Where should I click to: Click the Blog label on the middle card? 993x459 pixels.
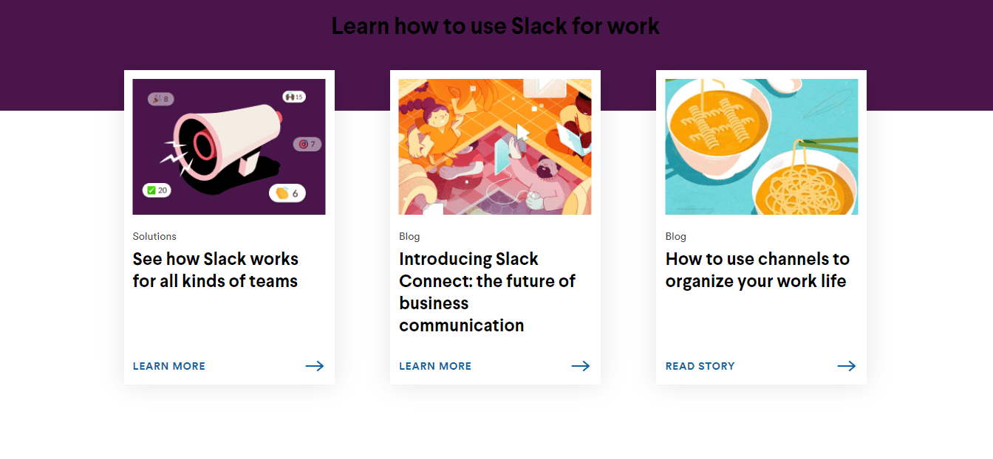(x=409, y=236)
